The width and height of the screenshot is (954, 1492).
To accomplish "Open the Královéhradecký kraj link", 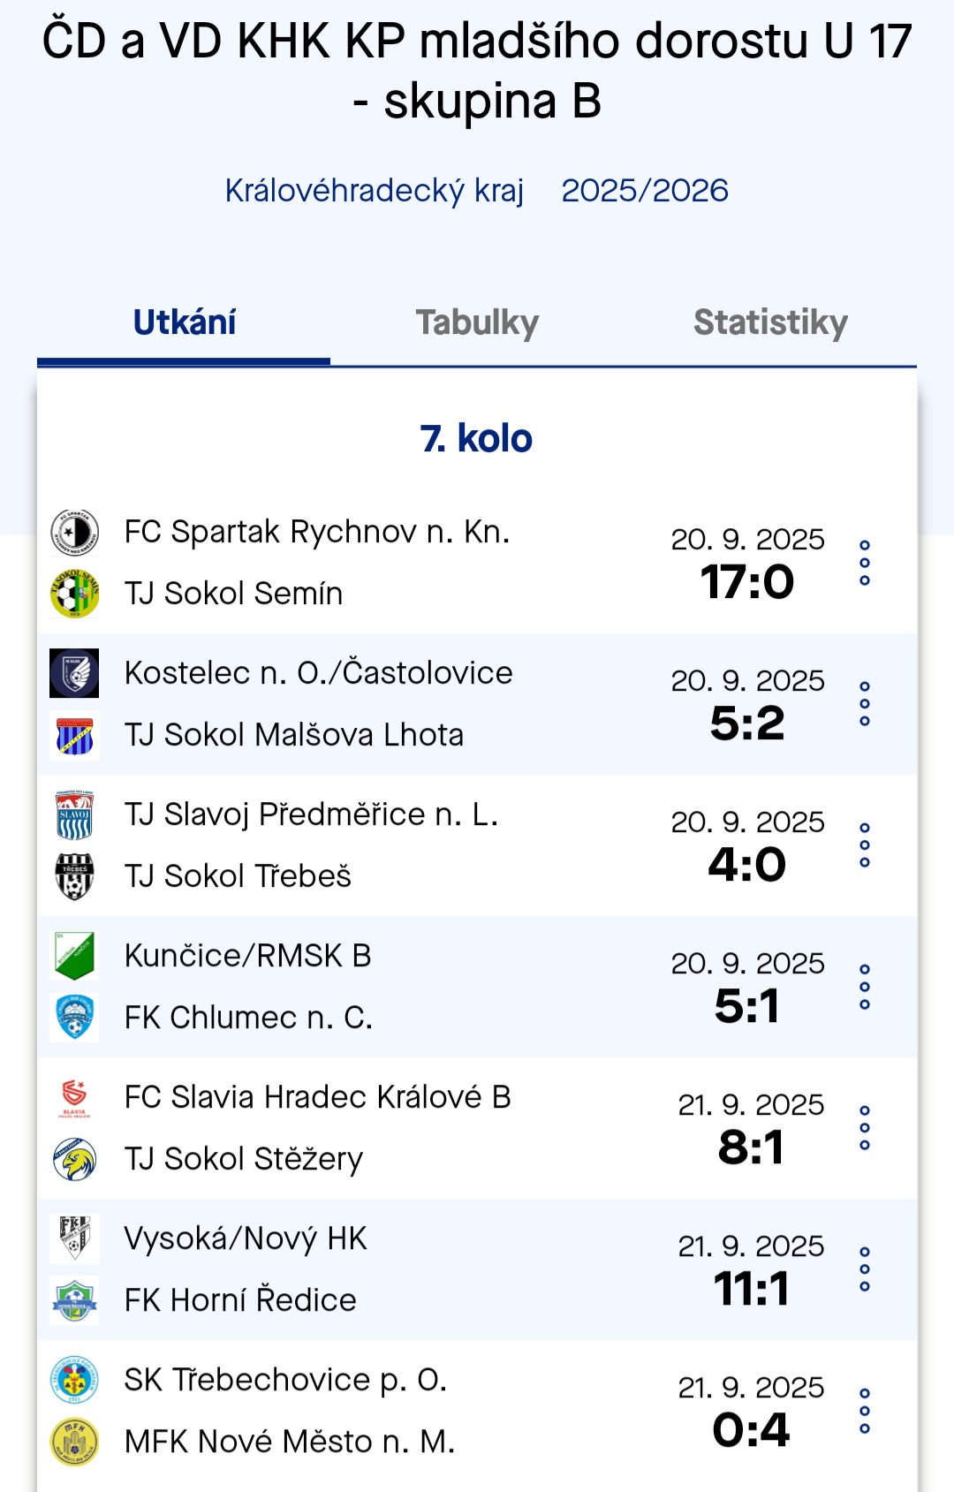I will coord(375,191).
